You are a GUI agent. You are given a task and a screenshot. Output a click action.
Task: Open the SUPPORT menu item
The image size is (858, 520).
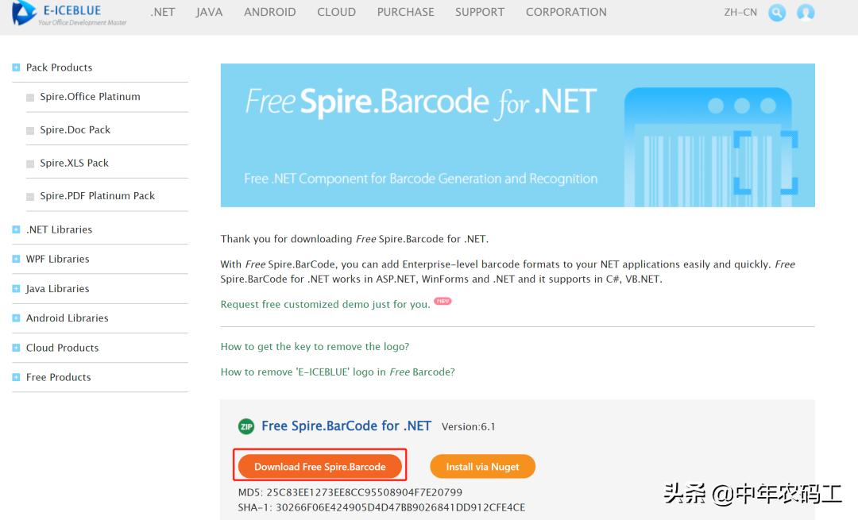479,12
